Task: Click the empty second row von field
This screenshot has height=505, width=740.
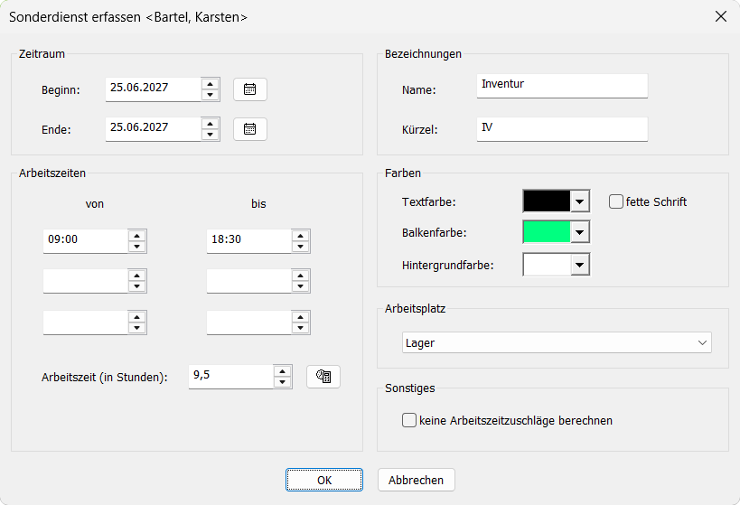Action: pos(86,280)
